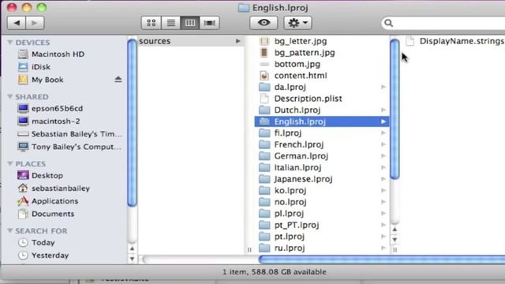
Task: Collapse the SHARED section
Action: point(10,96)
